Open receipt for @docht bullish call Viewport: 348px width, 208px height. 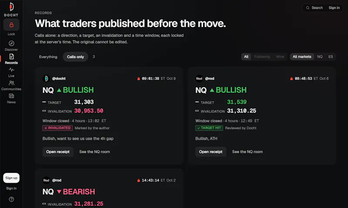click(x=58, y=152)
